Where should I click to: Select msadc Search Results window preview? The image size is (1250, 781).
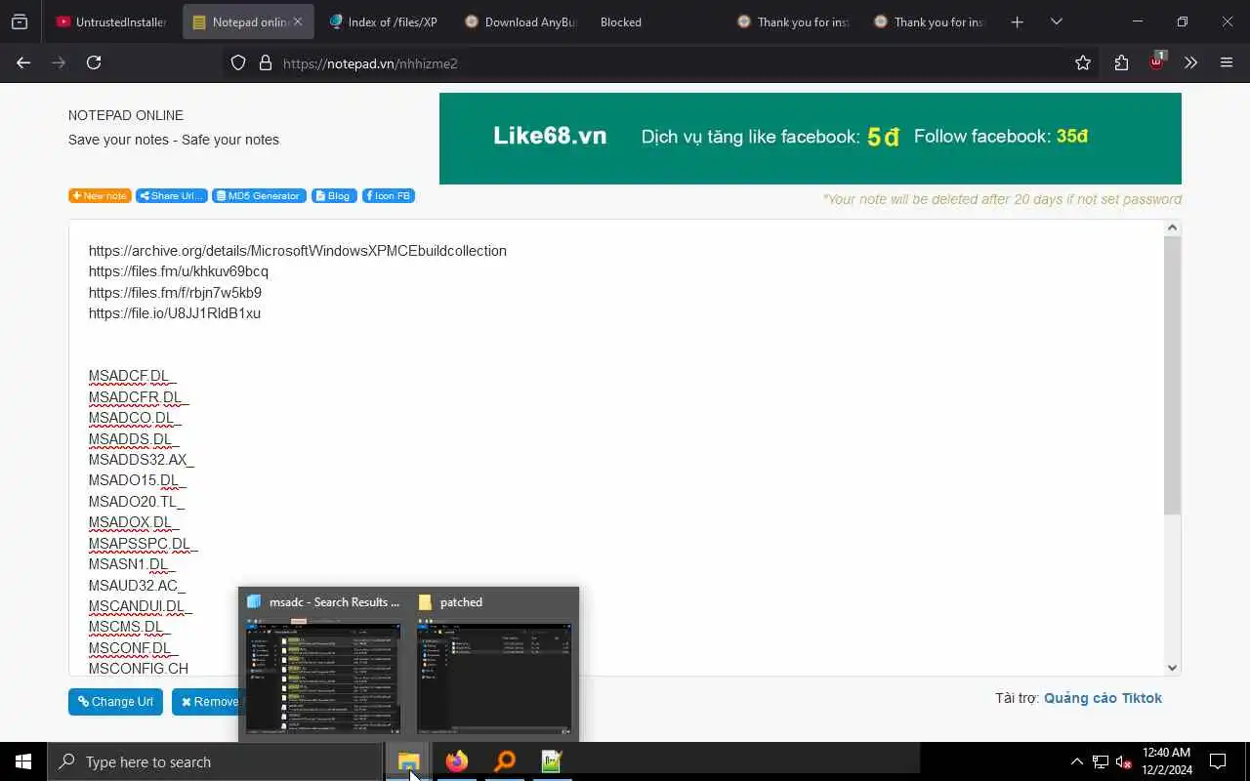[323, 664]
